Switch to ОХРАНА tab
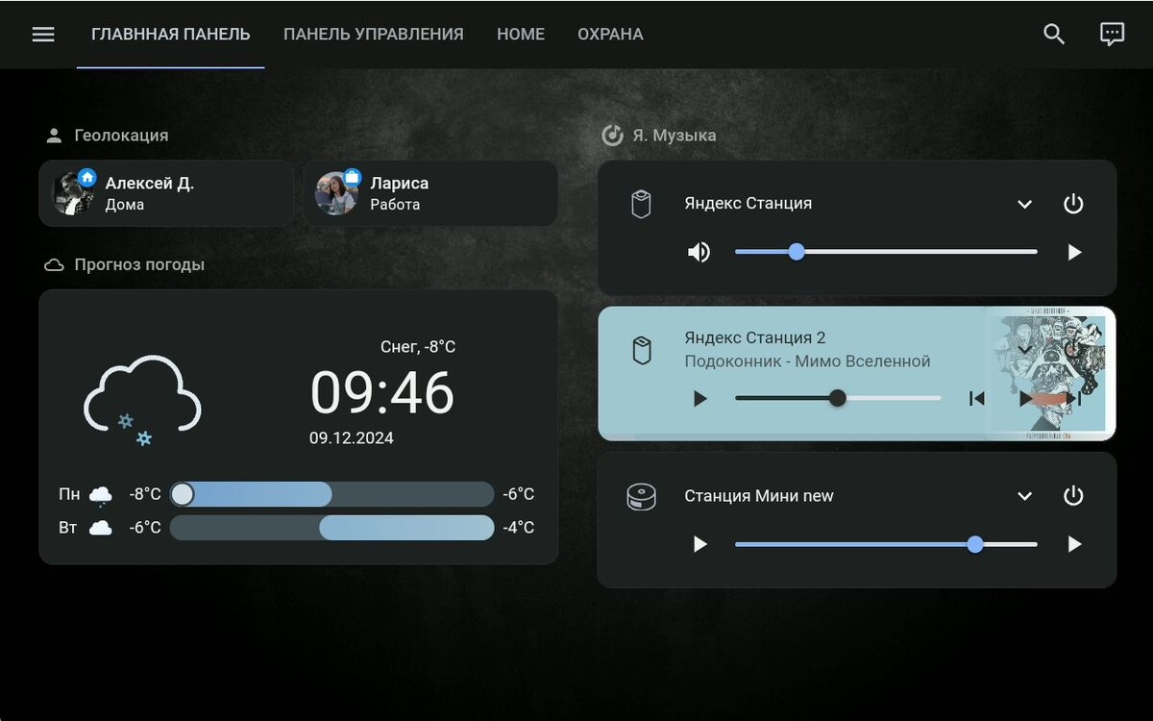This screenshot has width=1153, height=721. [610, 35]
